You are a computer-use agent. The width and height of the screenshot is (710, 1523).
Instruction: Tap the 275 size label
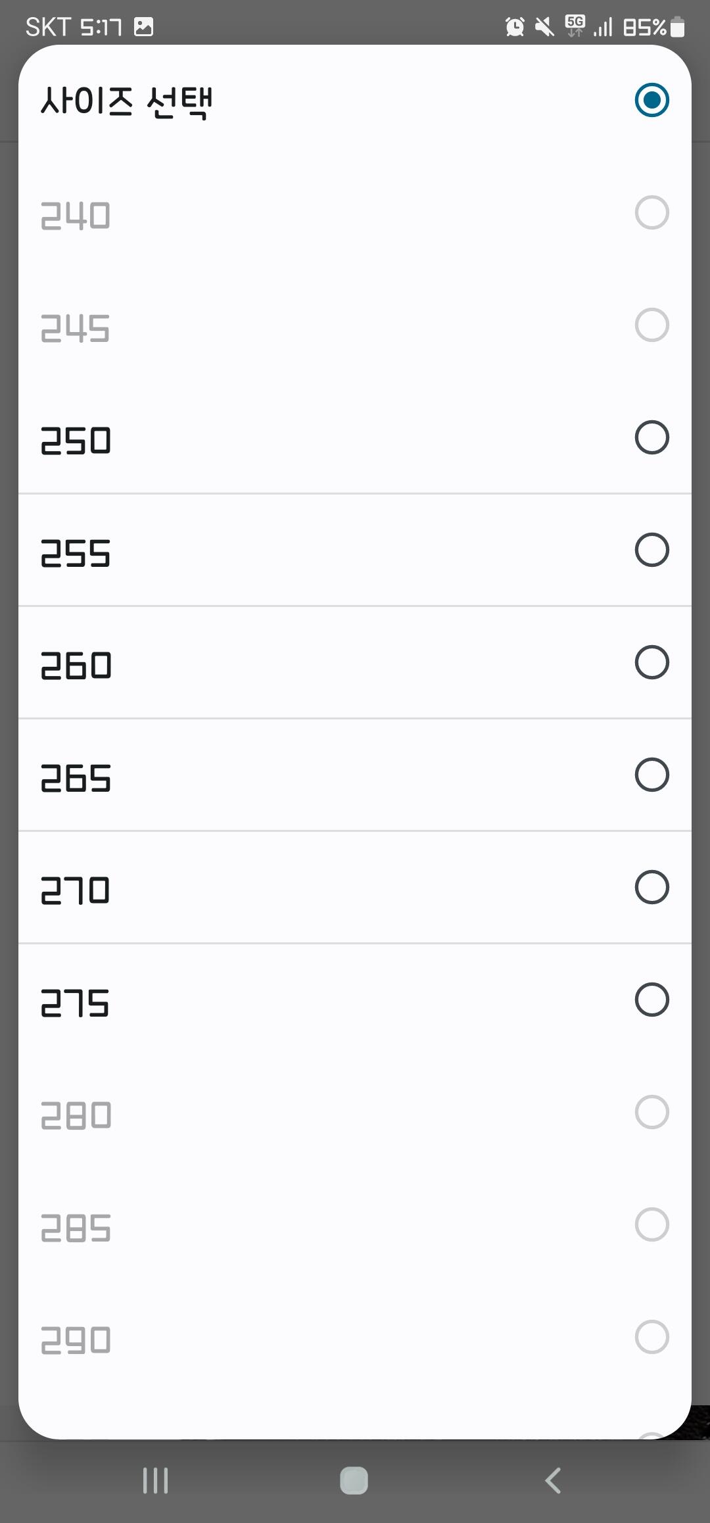tap(76, 1003)
